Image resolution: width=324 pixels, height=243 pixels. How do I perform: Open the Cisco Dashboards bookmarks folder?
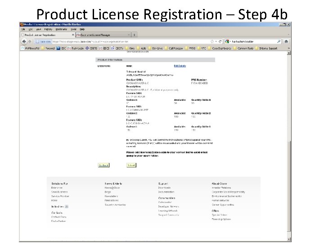[x=220, y=48]
